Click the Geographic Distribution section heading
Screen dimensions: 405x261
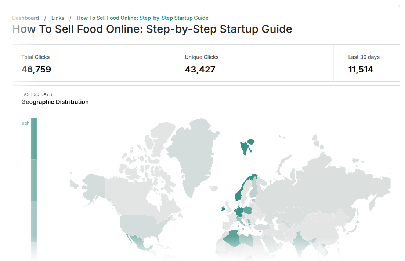[55, 102]
